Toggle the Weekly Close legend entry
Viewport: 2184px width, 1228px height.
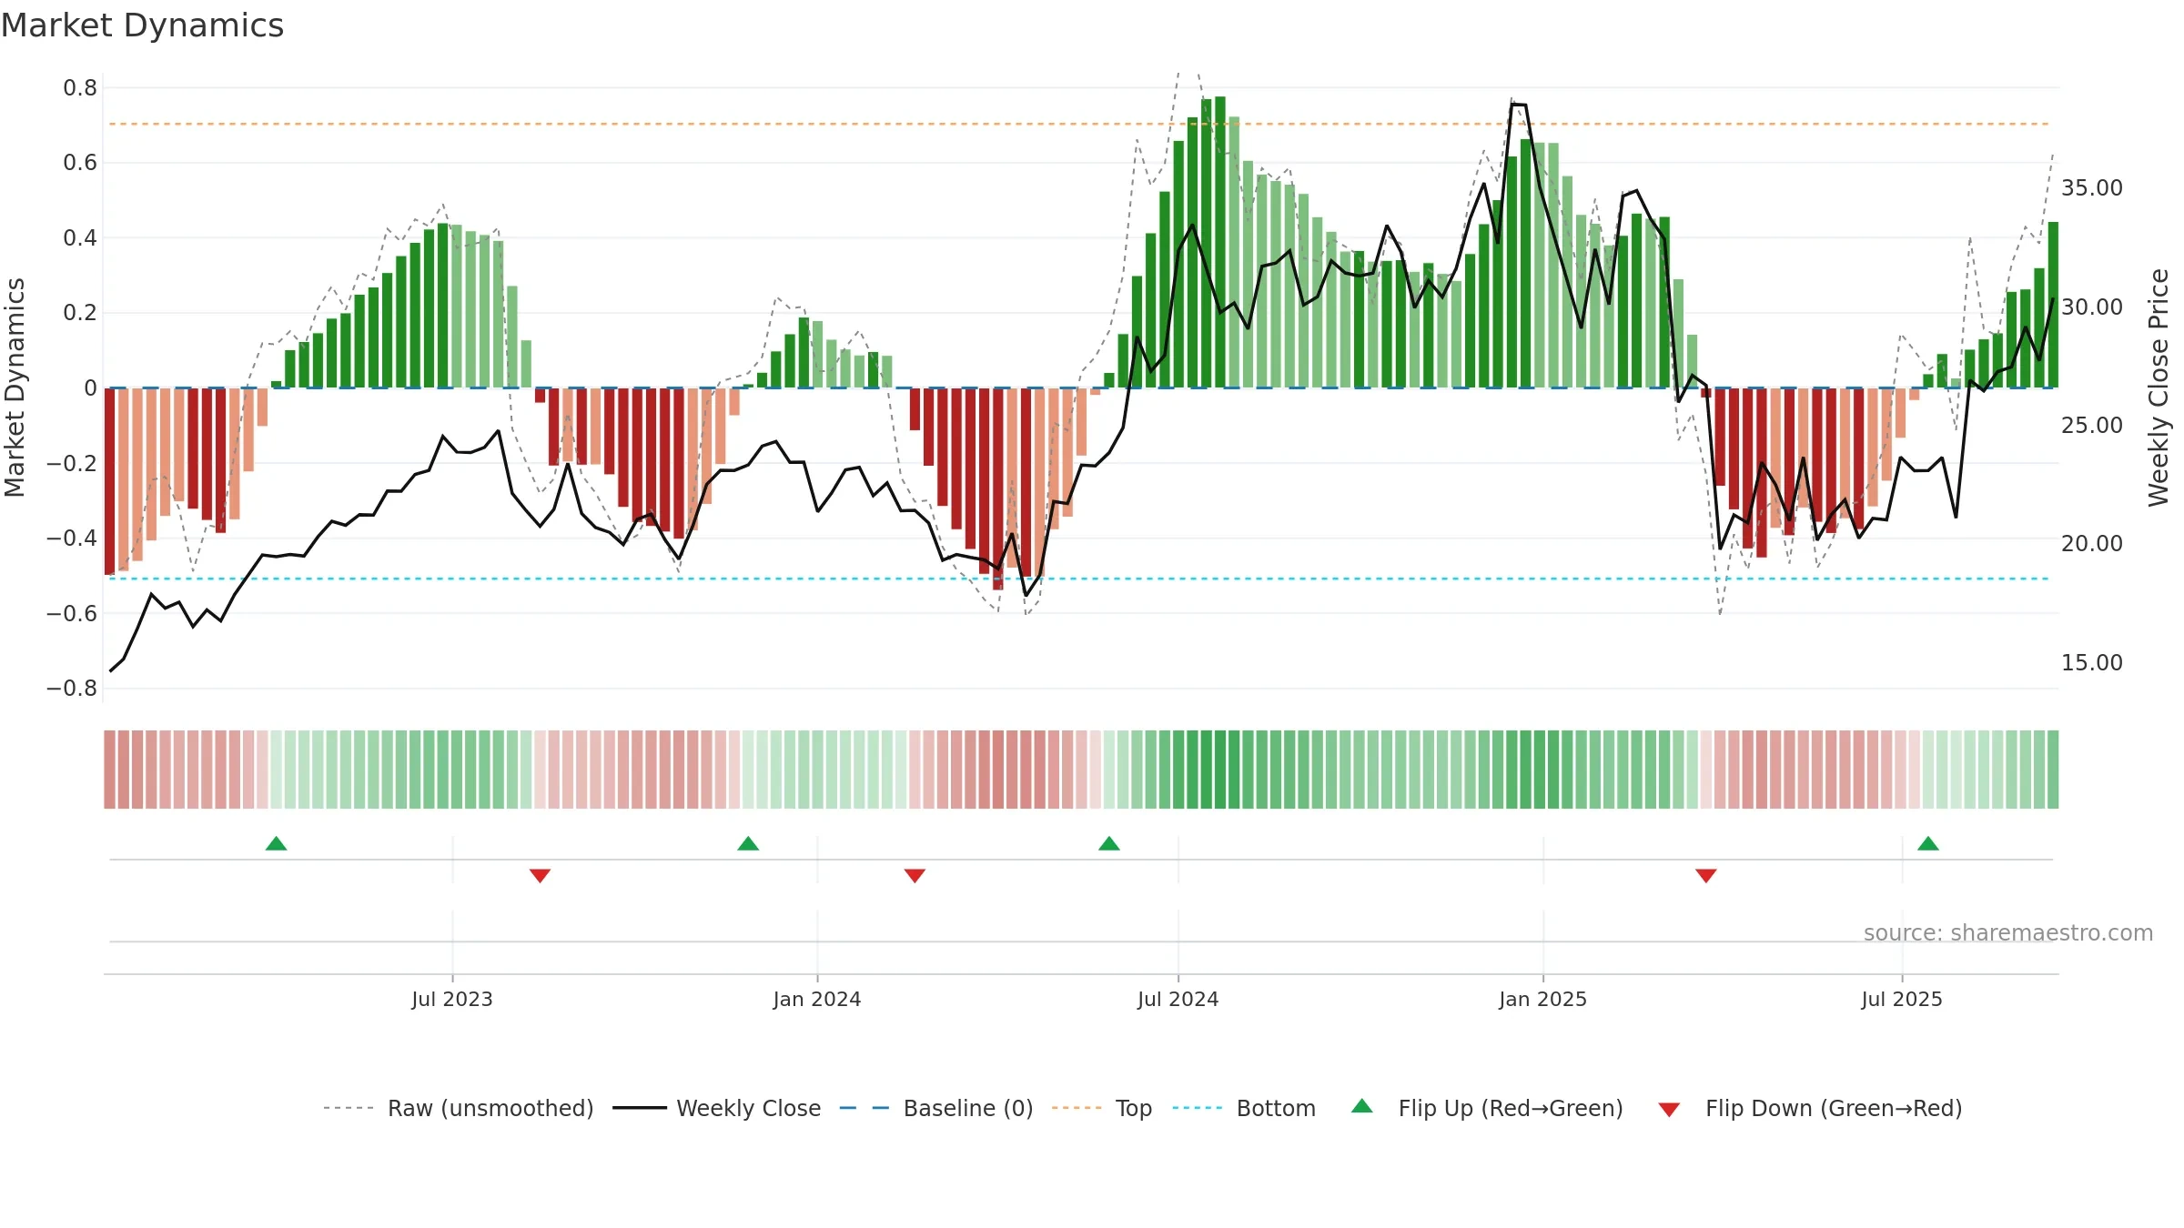[717, 1108]
